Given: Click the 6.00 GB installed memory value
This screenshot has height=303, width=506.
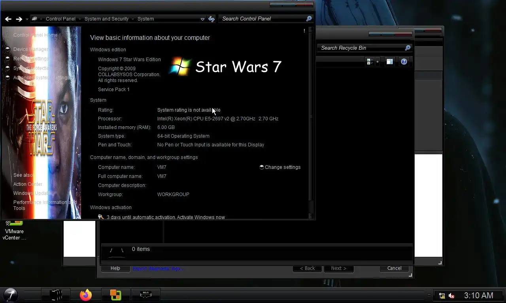Looking at the screenshot, I should pos(166,127).
